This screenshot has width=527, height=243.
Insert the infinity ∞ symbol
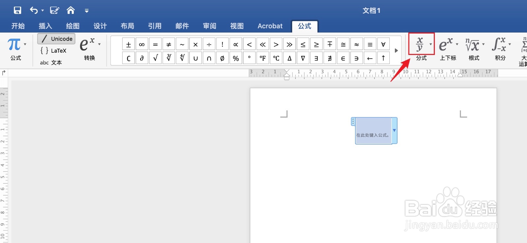pyautogui.click(x=142, y=44)
